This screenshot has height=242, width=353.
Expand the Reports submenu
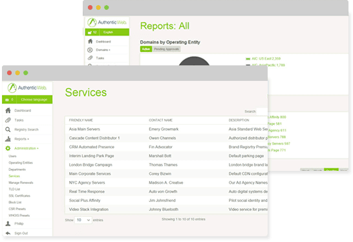pyautogui.click(x=22, y=139)
